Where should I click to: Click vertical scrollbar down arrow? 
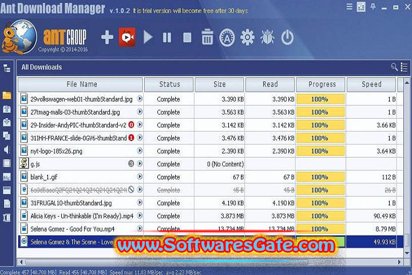tap(407, 253)
